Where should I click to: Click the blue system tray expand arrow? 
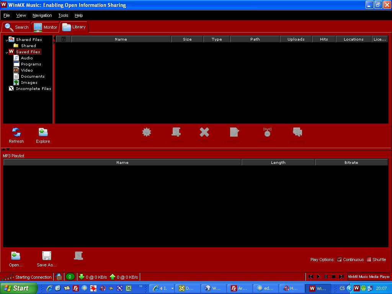[x=349, y=288]
